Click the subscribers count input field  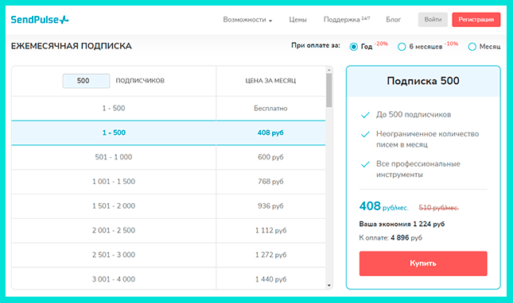click(86, 81)
